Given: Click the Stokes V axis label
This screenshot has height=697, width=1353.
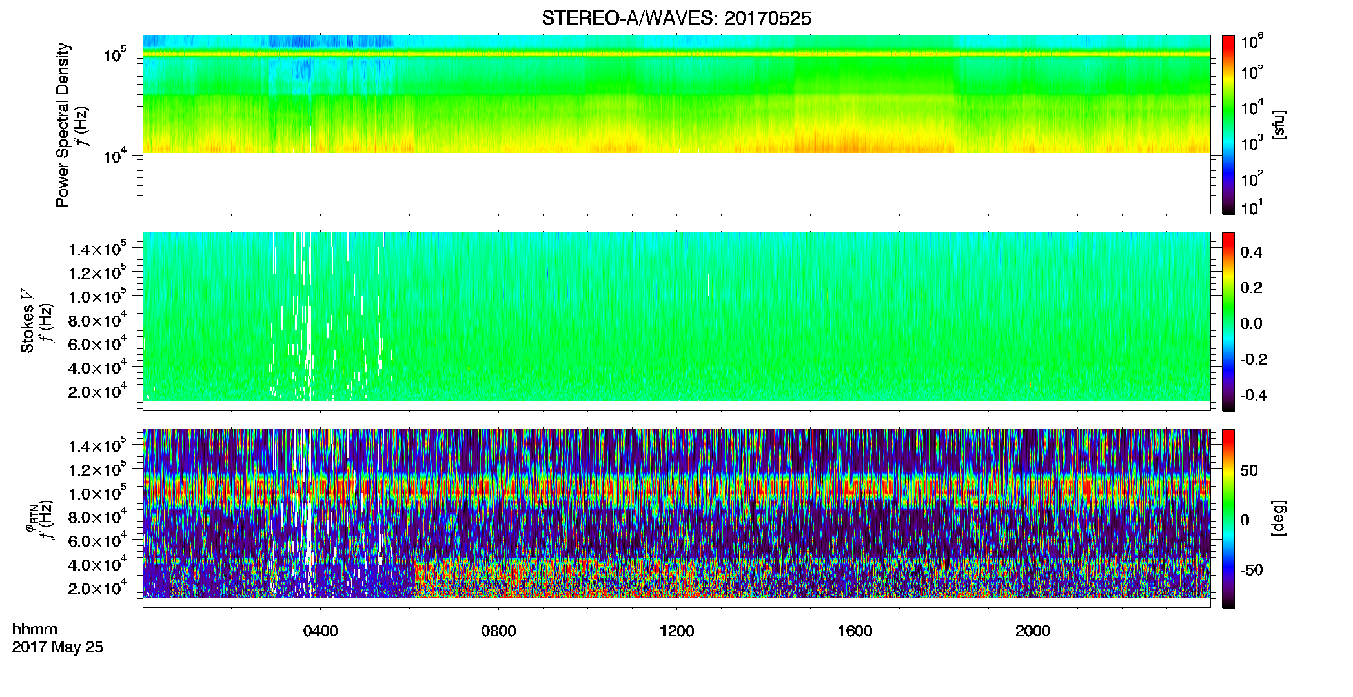Looking at the screenshot, I should [x=27, y=321].
